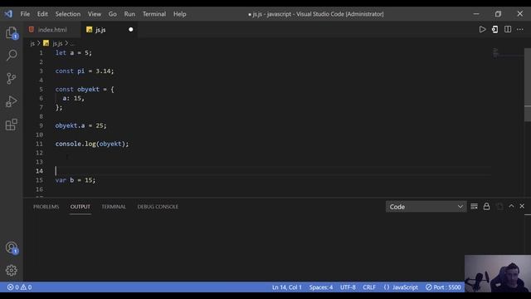The width and height of the screenshot is (531, 299).
Task: Open the Run menu
Action: tap(129, 14)
